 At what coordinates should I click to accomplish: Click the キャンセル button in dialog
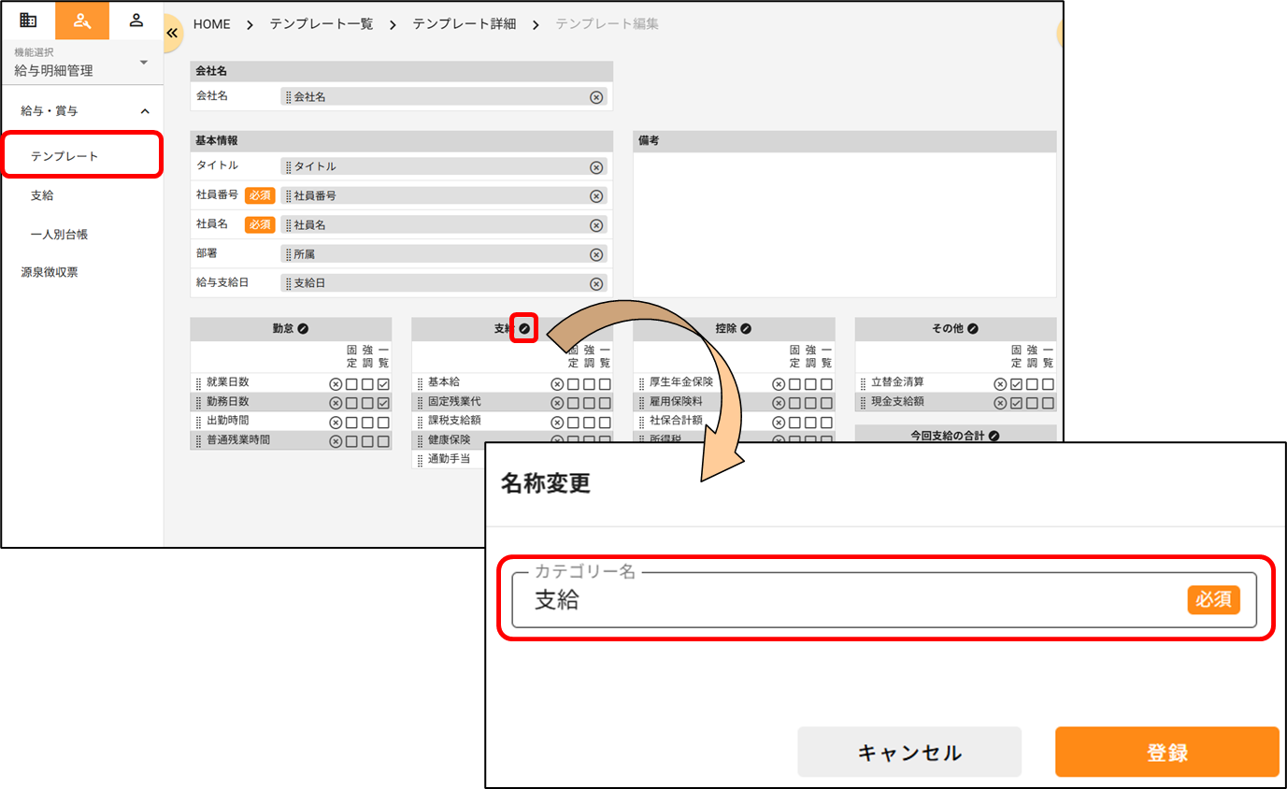point(908,753)
